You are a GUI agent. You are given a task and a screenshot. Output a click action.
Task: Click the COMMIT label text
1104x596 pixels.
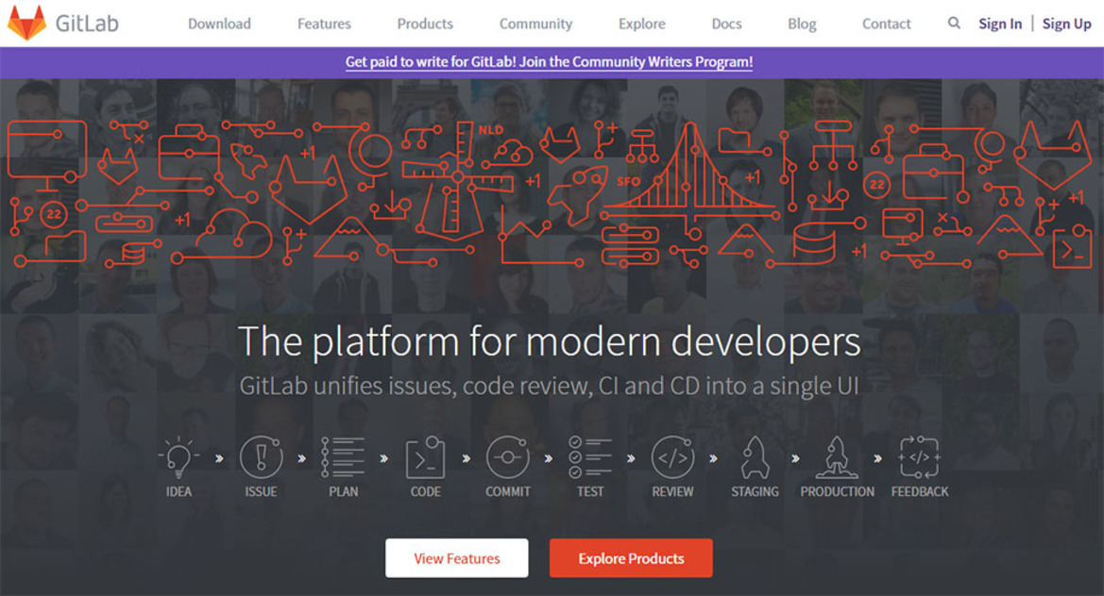tap(508, 492)
